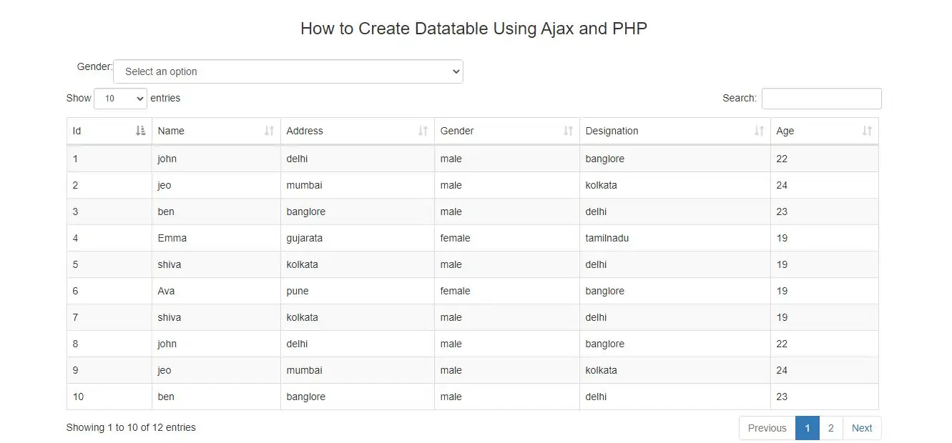This screenshot has height=443, width=952.
Task: Click address 'gujarata' cell
Action: tap(305, 238)
